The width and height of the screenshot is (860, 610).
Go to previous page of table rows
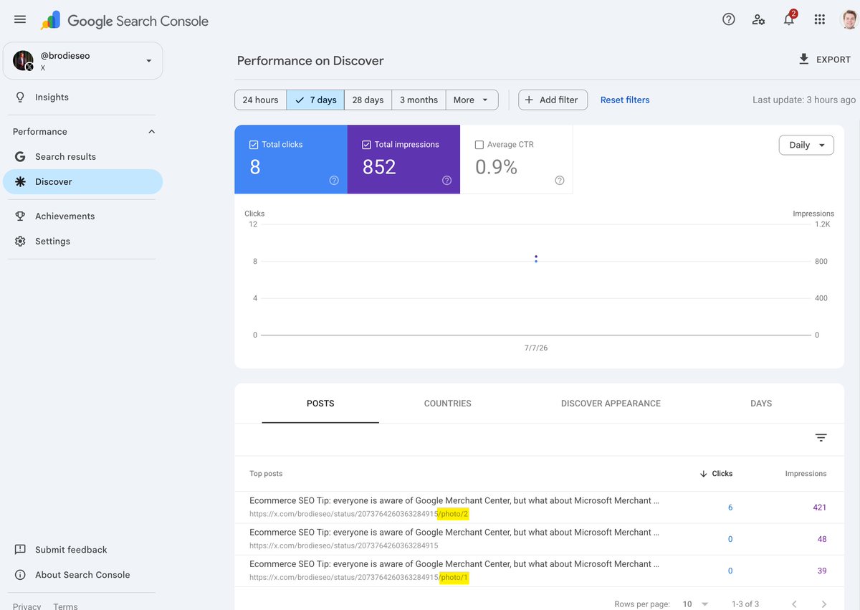794,604
